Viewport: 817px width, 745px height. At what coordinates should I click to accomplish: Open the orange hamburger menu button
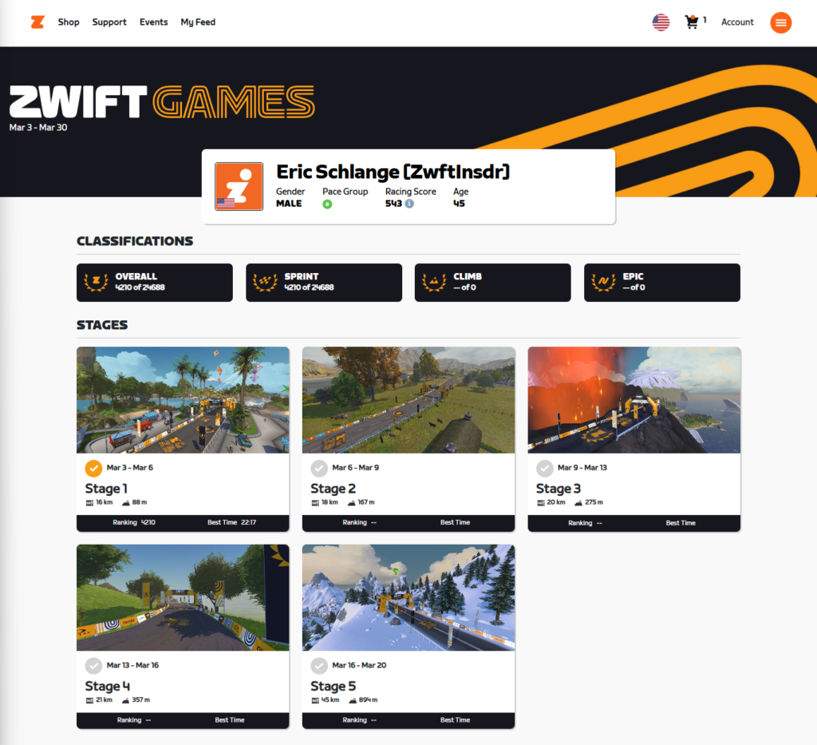tap(780, 22)
